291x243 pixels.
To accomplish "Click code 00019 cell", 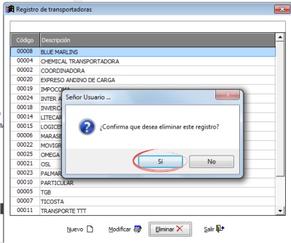I will (25, 89).
